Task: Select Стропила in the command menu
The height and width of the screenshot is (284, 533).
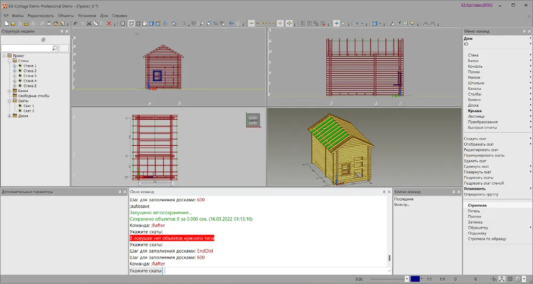Action: (x=477, y=206)
